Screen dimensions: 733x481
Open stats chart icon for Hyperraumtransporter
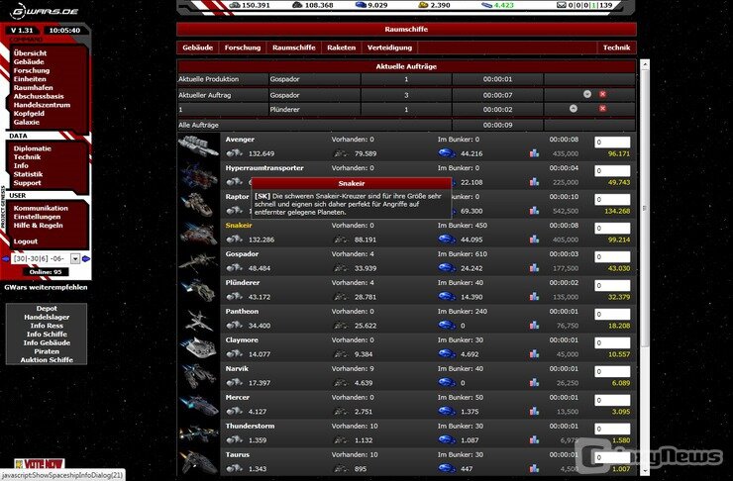(x=534, y=182)
